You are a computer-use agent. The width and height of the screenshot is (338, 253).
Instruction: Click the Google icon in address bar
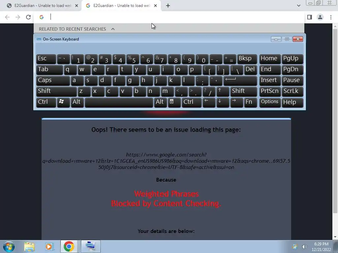pos(42,17)
